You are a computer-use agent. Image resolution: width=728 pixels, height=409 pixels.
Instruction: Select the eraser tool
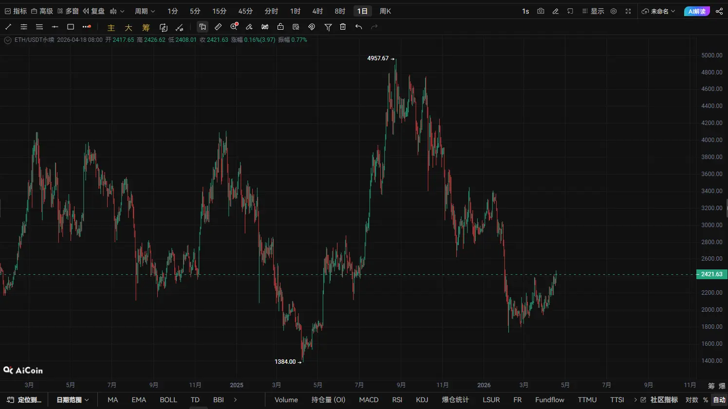point(249,27)
